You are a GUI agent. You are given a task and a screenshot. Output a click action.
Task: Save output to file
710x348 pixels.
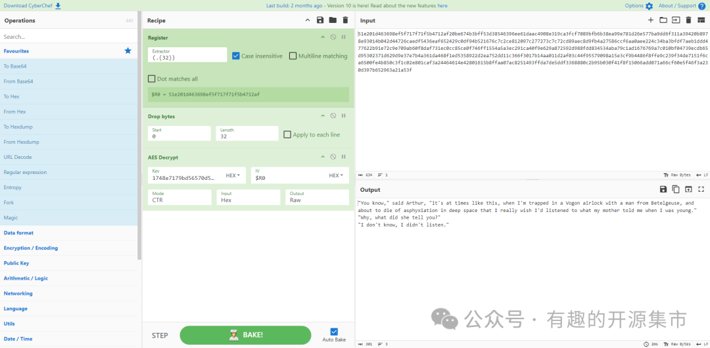coord(663,189)
